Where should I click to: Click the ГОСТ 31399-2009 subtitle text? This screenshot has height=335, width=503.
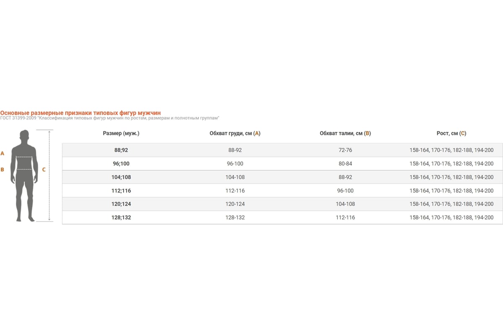110,118
